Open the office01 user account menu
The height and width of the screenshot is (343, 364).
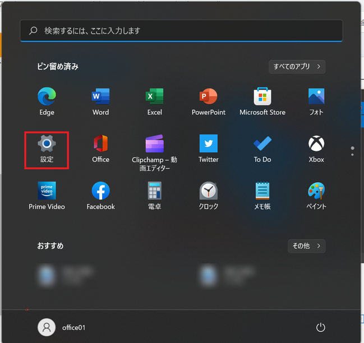point(62,327)
